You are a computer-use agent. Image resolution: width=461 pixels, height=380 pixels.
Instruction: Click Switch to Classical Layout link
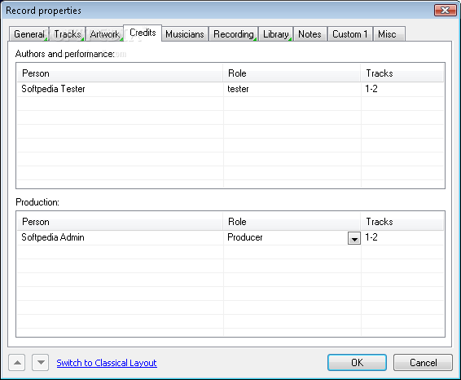(x=107, y=363)
